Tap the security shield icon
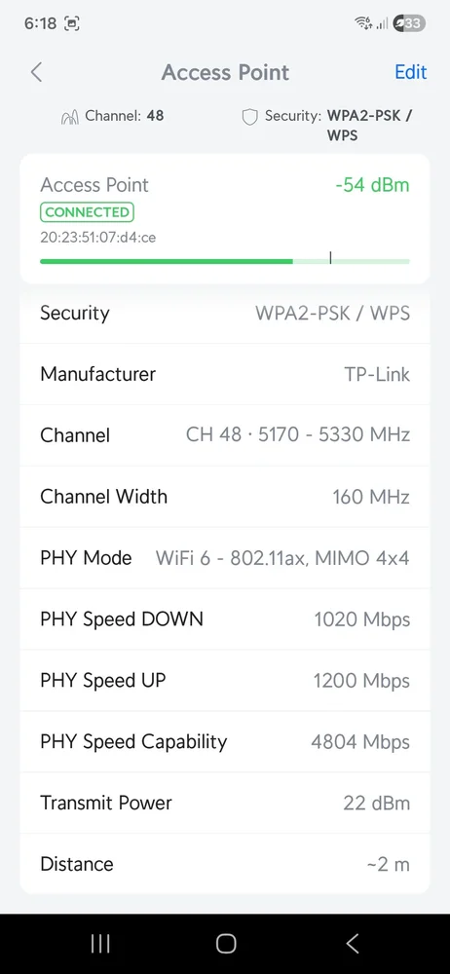The width and height of the screenshot is (450, 974). [x=249, y=116]
